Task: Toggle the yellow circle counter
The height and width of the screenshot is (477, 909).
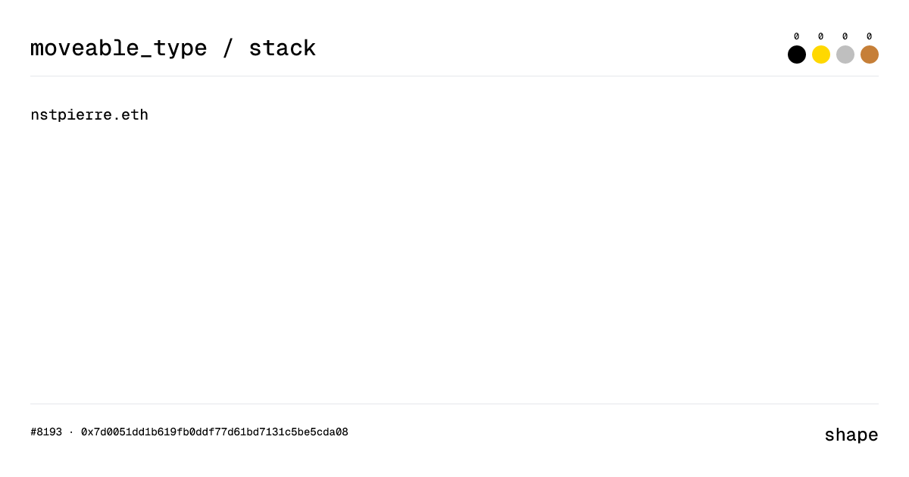Action: click(820, 35)
